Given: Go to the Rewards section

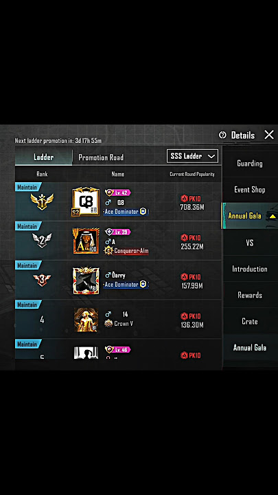Looking at the screenshot, I should pyautogui.click(x=250, y=295).
